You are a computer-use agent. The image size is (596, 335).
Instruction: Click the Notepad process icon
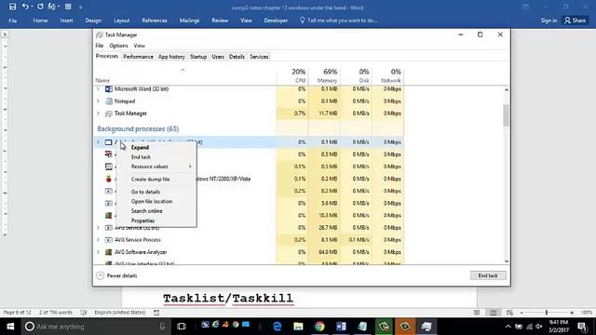pyautogui.click(x=109, y=101)
